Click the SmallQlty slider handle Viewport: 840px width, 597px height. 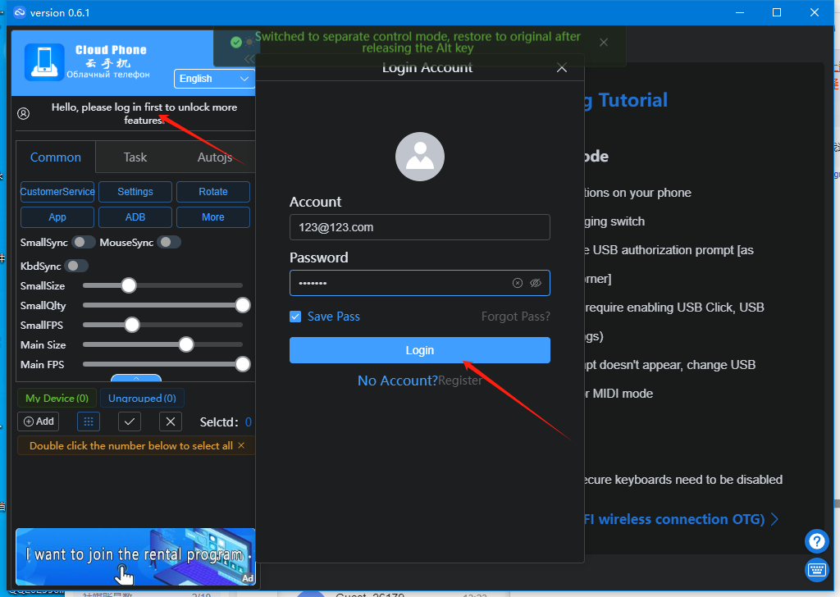(243, 305)
